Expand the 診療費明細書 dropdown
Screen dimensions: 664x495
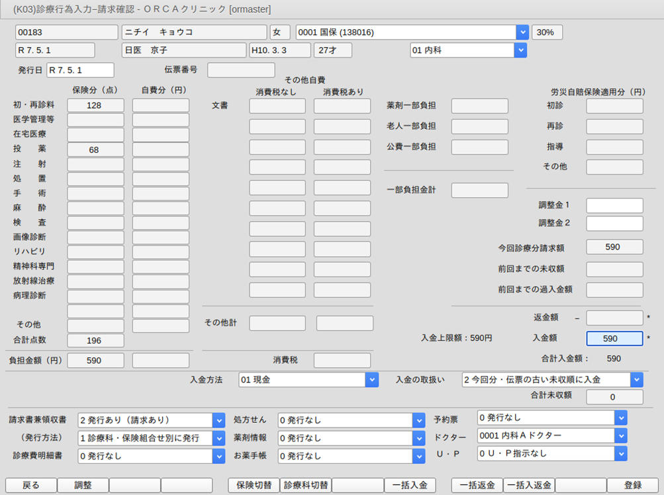tap(218, 456)
